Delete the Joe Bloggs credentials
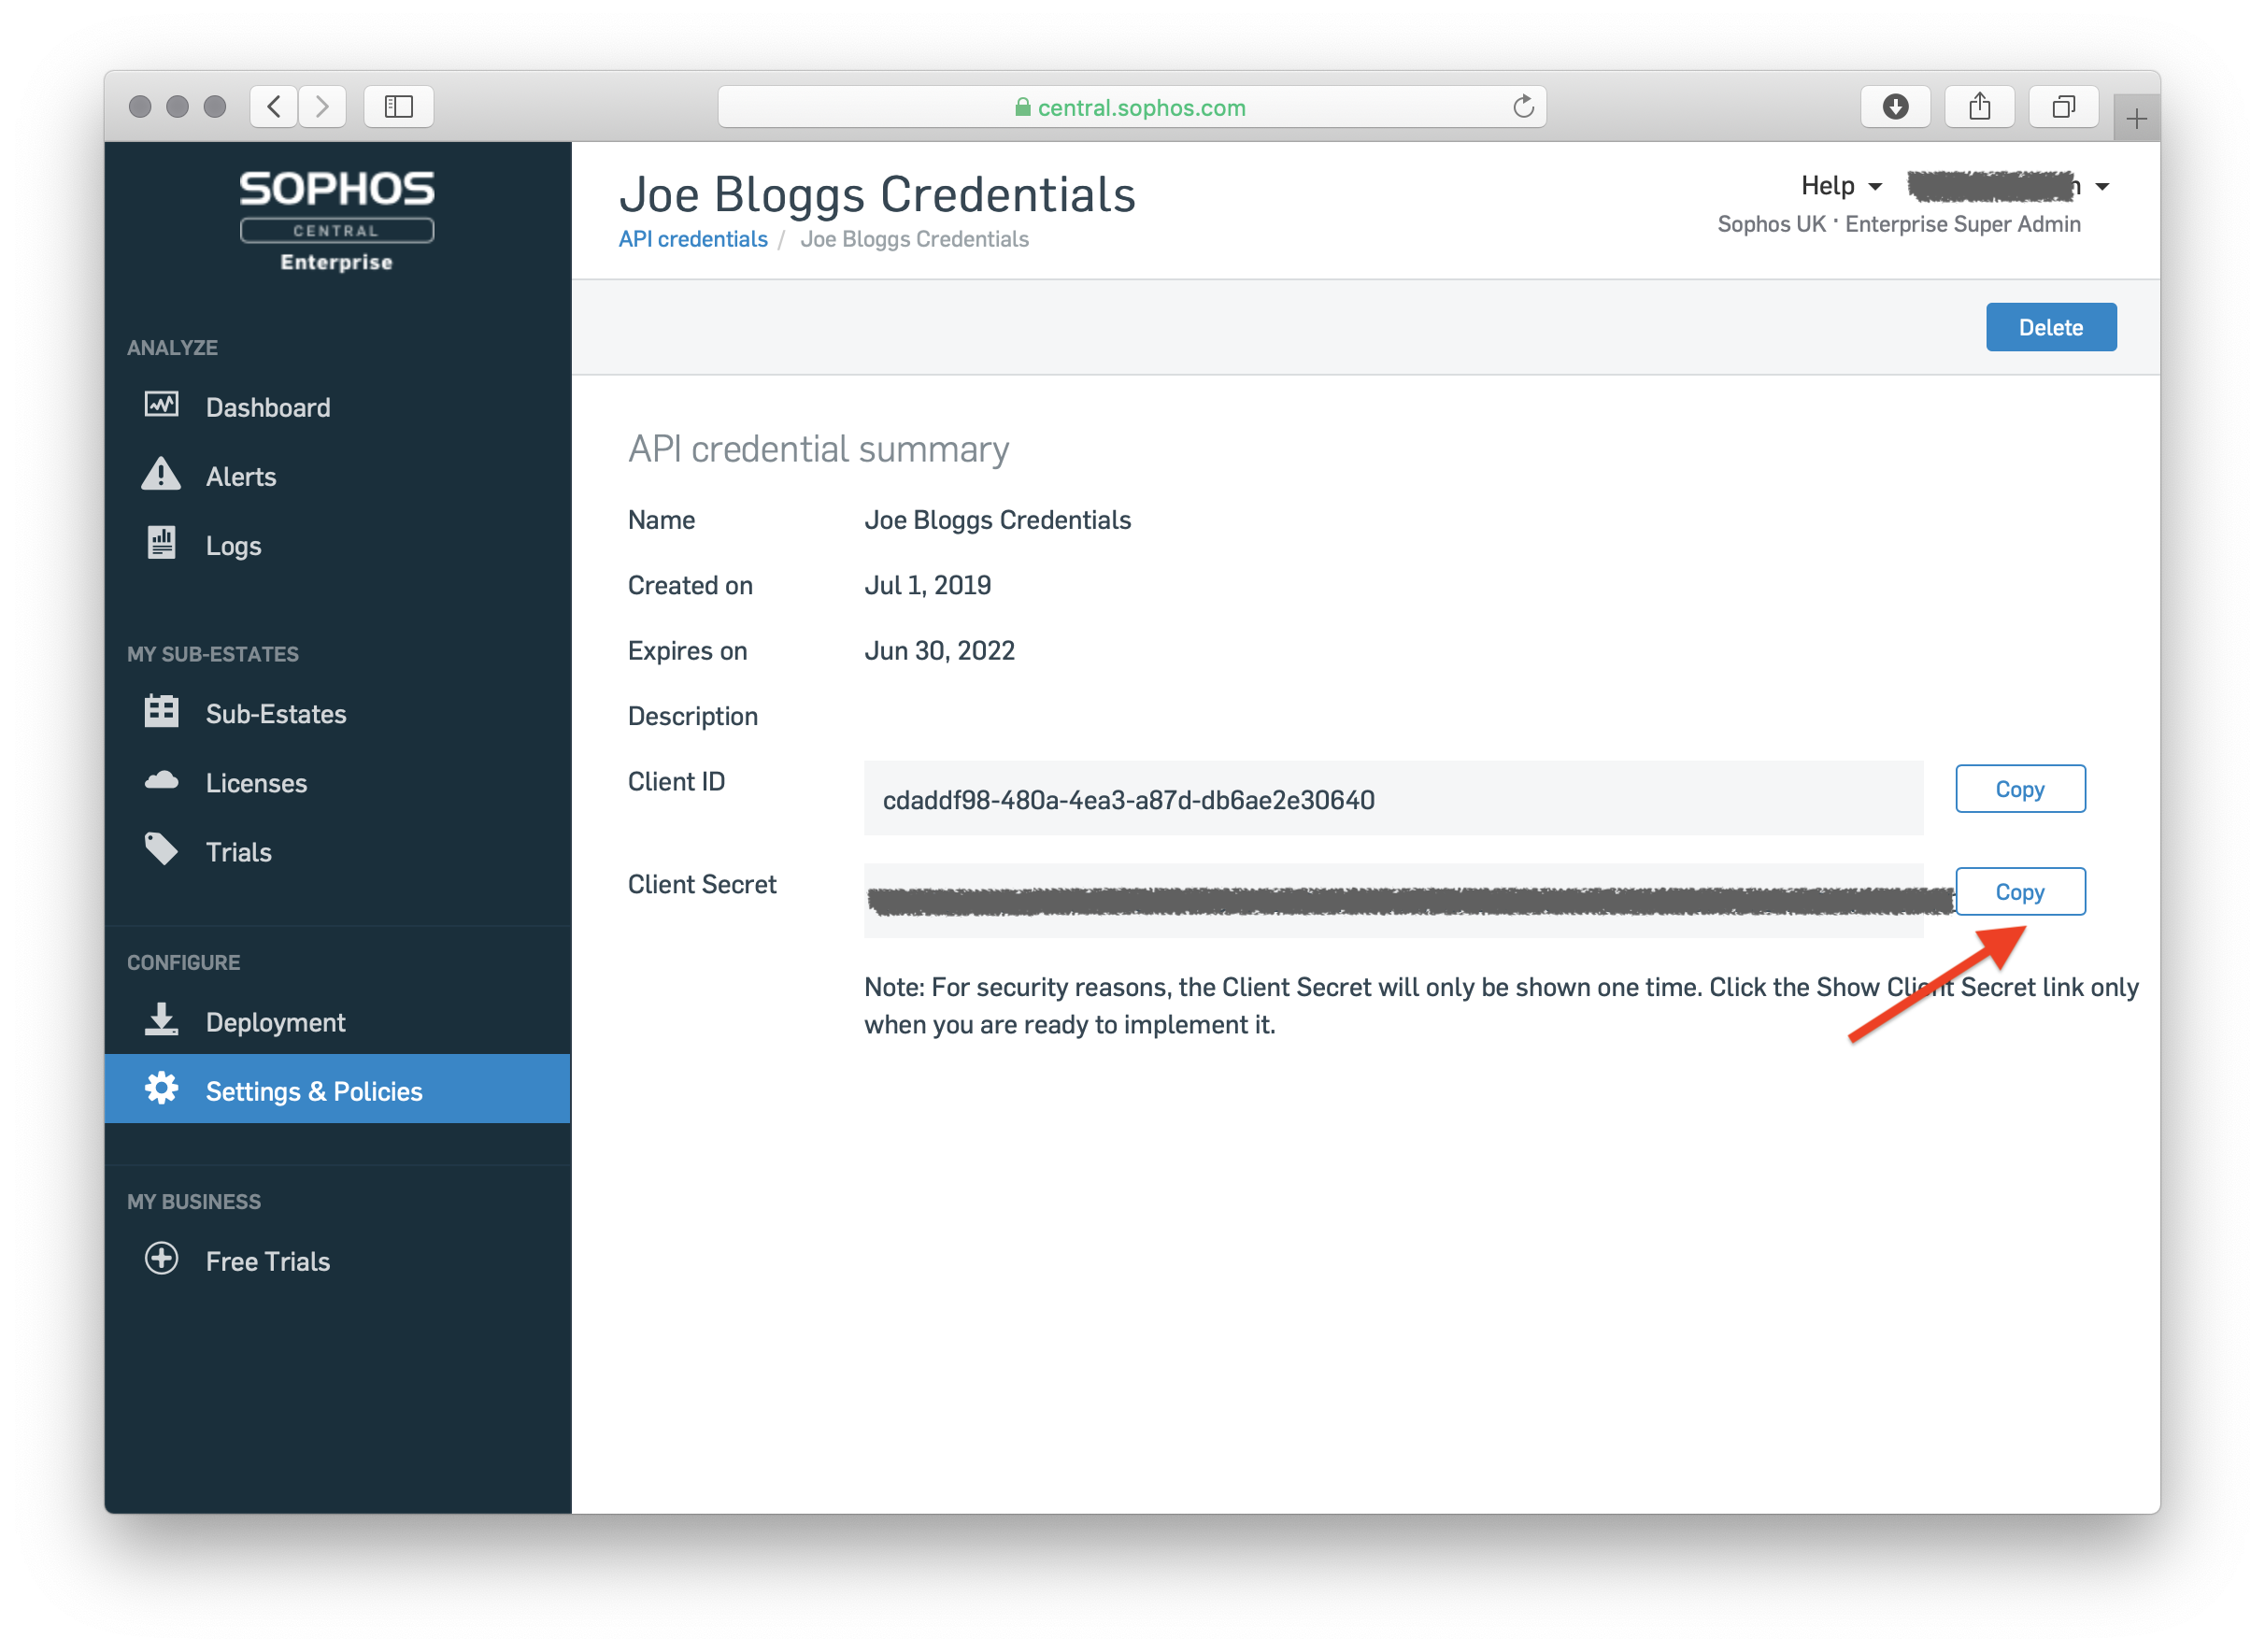 coord(2051,327)
